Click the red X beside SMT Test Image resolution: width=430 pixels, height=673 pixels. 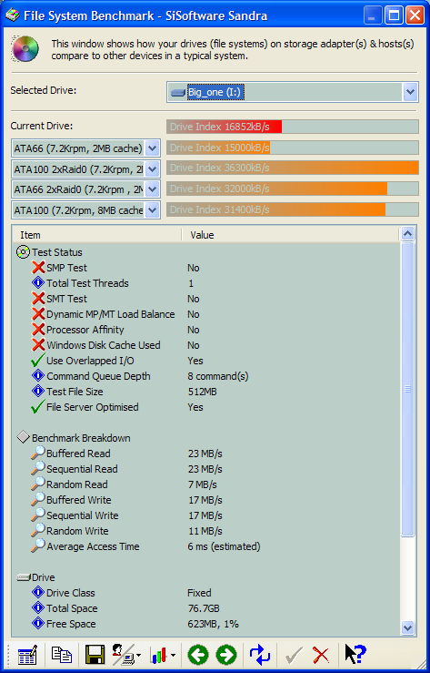tap(38, 299)
